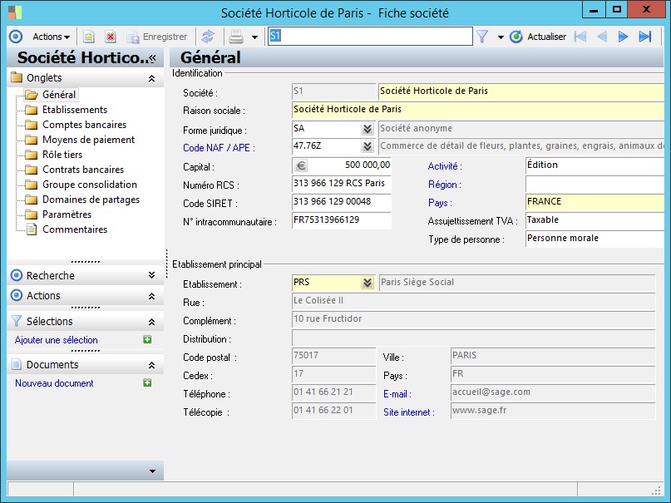Open the Etablissement PRS dropdown
Viewport: 671px width, 503px height.
(x=367, y=283)
